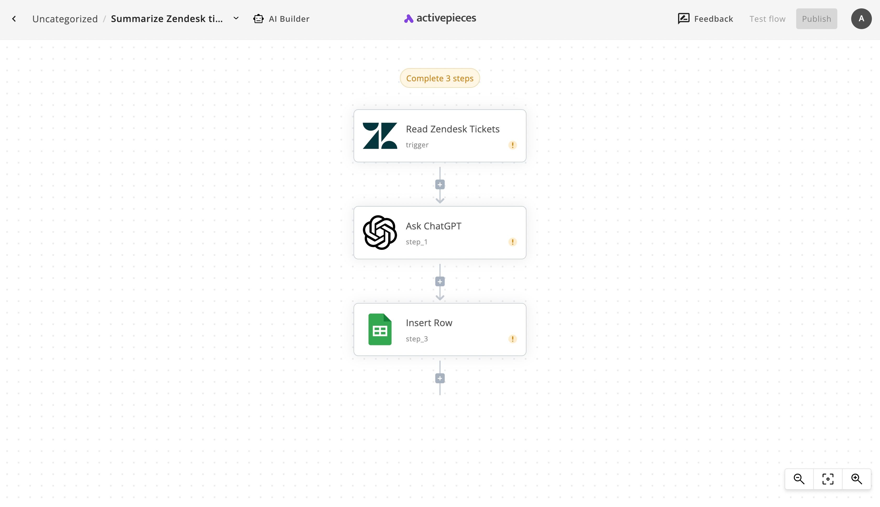Viewport: 880px width, 507px height.
Task: Select the Read Zendesk Tickets trigger step
Action: [440, 136]
